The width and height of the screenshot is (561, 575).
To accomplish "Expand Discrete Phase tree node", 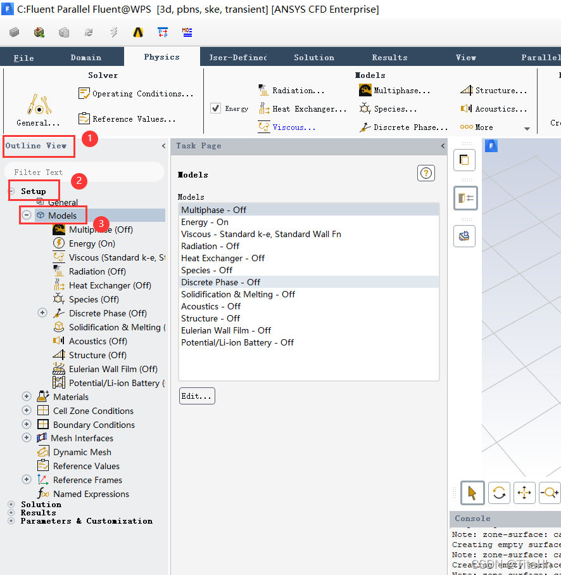I will click(x=42, y=313).
